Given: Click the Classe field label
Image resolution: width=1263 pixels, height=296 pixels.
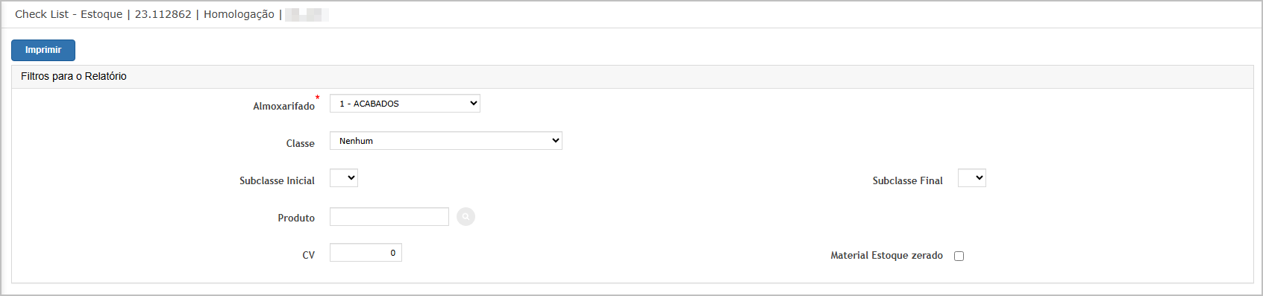Looking at the screenshot, I should coord(301,144).
